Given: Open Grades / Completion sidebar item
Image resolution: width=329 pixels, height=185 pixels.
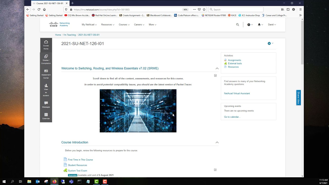Looking at the screenshot, I should tap(46, 59).
